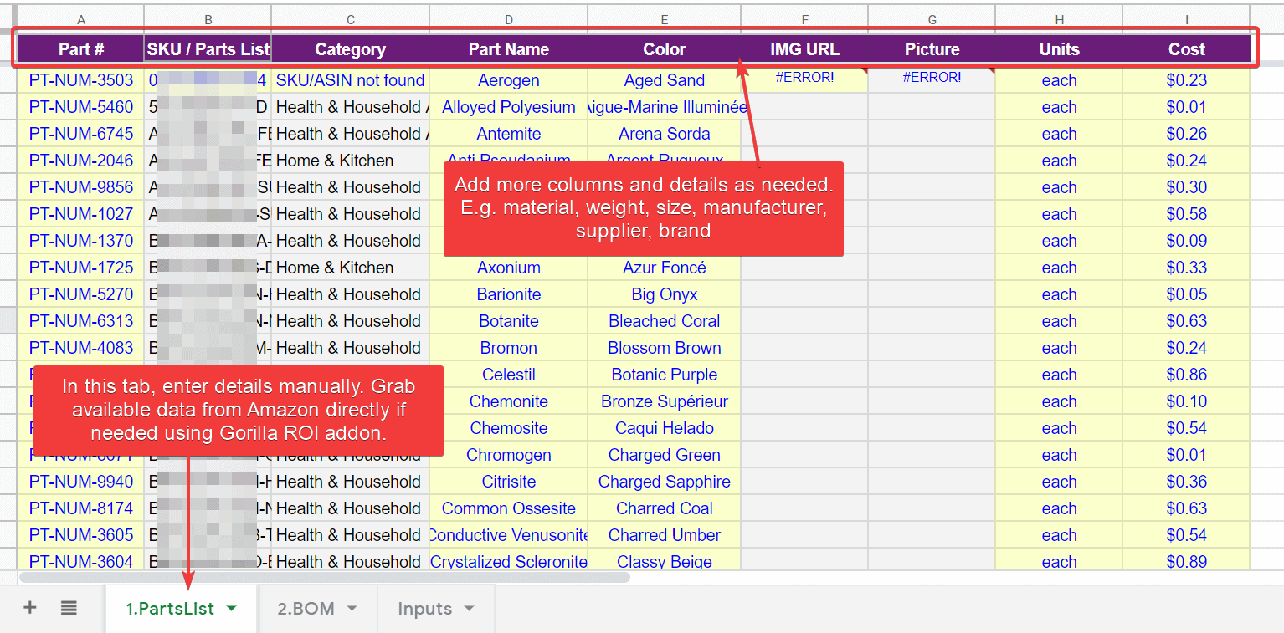Select the cell containing PT-NUM-3503
1284x633 pixels.
click(x=80, y=79)
